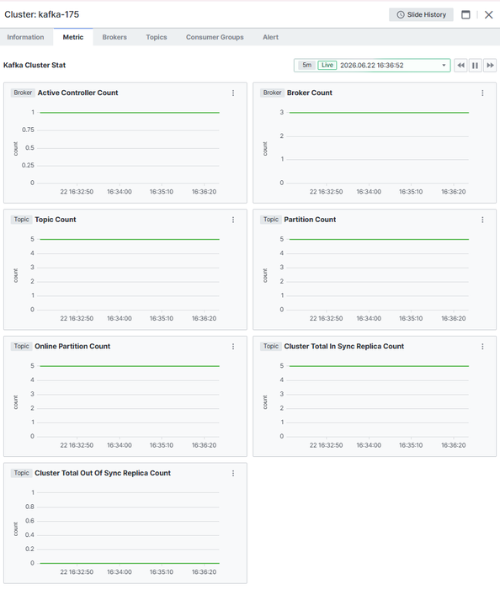Screen dimensions: 500x600
Task: Click Topic tag on Topic Count
Action: (21, 220)
